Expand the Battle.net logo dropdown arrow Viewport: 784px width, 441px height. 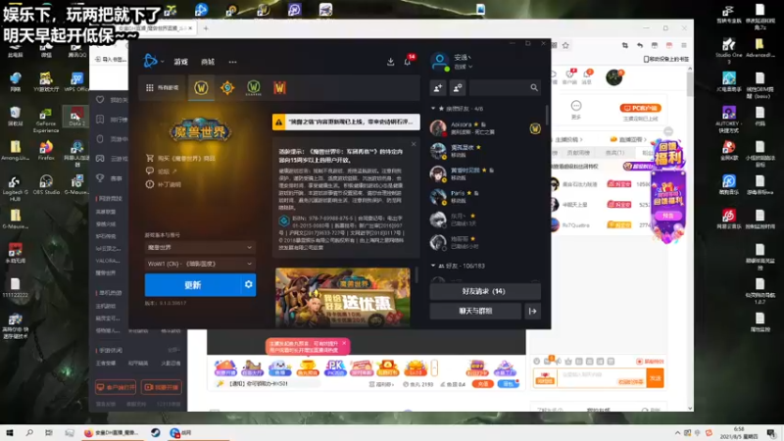point(163,62)
